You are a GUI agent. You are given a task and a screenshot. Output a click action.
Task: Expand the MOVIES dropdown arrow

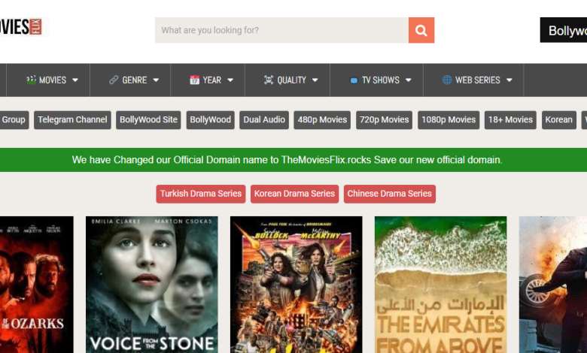pos(75,80)
